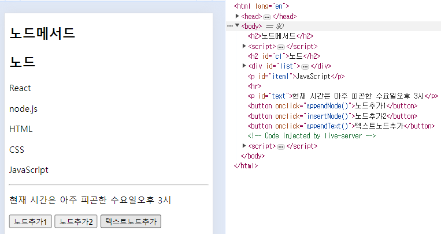The height and width of the screenshot is (234, 441).
Task: Expand the last script element before </body>
Action: point(244,146)
